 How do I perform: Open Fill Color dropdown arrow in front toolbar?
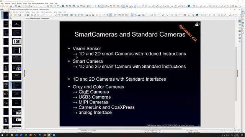coord(145,15)
